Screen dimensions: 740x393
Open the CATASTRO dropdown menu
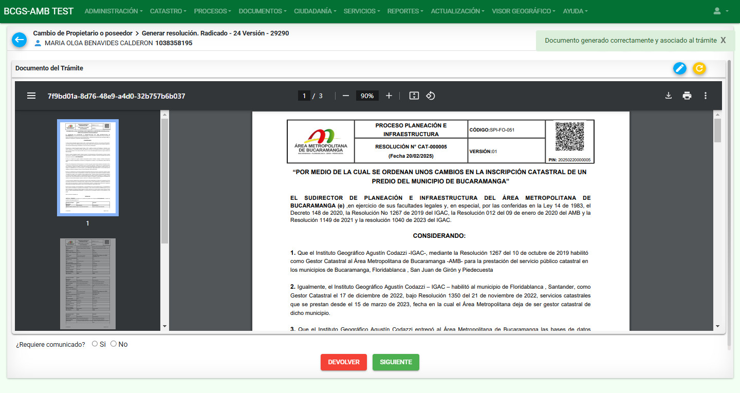(x=168, y=11)
